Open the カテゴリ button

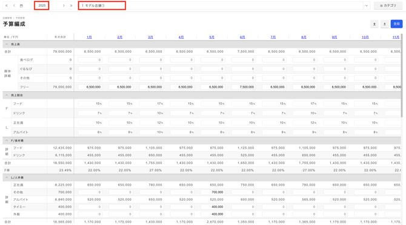tap(388, 5)
